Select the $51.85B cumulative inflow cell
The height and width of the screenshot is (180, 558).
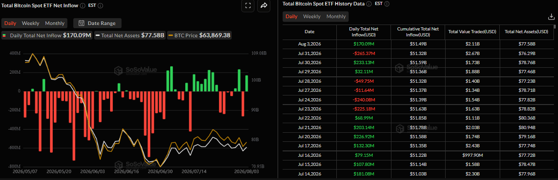pos(417,118)
